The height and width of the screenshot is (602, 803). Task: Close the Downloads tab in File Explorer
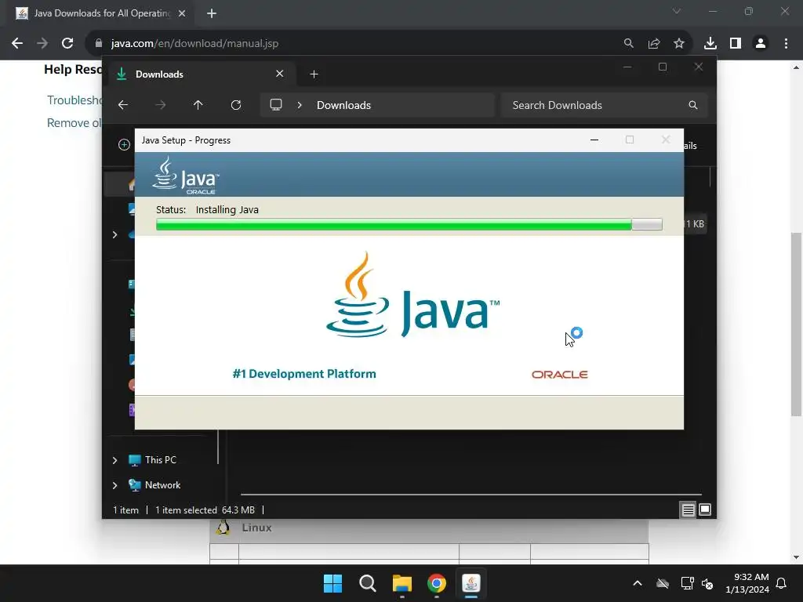pos(280,74)
